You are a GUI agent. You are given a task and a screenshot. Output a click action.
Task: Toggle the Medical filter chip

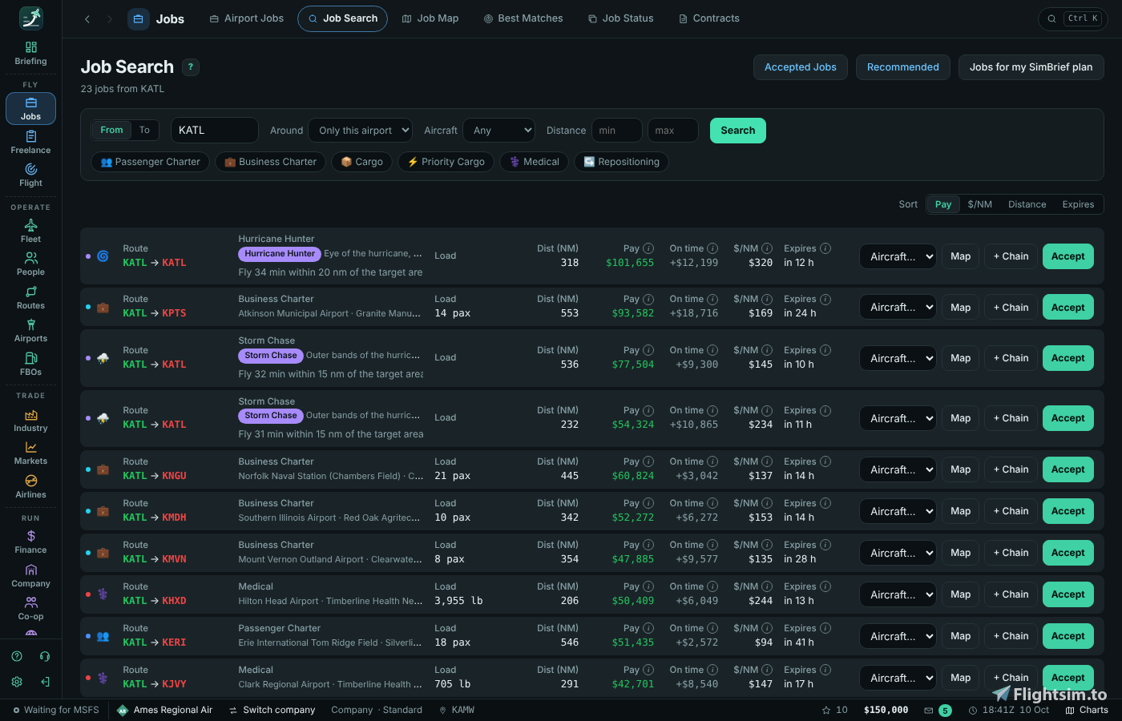pyautogui.click(x=535, y=162)
